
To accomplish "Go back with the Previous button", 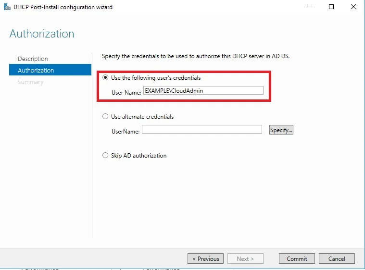I will [205, 258].
